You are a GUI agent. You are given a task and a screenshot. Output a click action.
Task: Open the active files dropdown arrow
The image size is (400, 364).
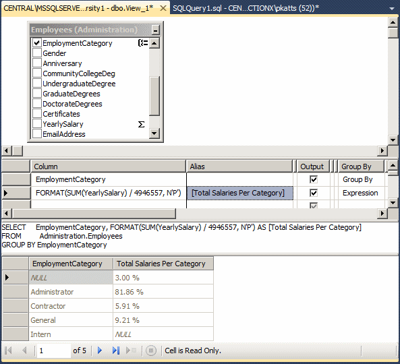pos(392,9)
